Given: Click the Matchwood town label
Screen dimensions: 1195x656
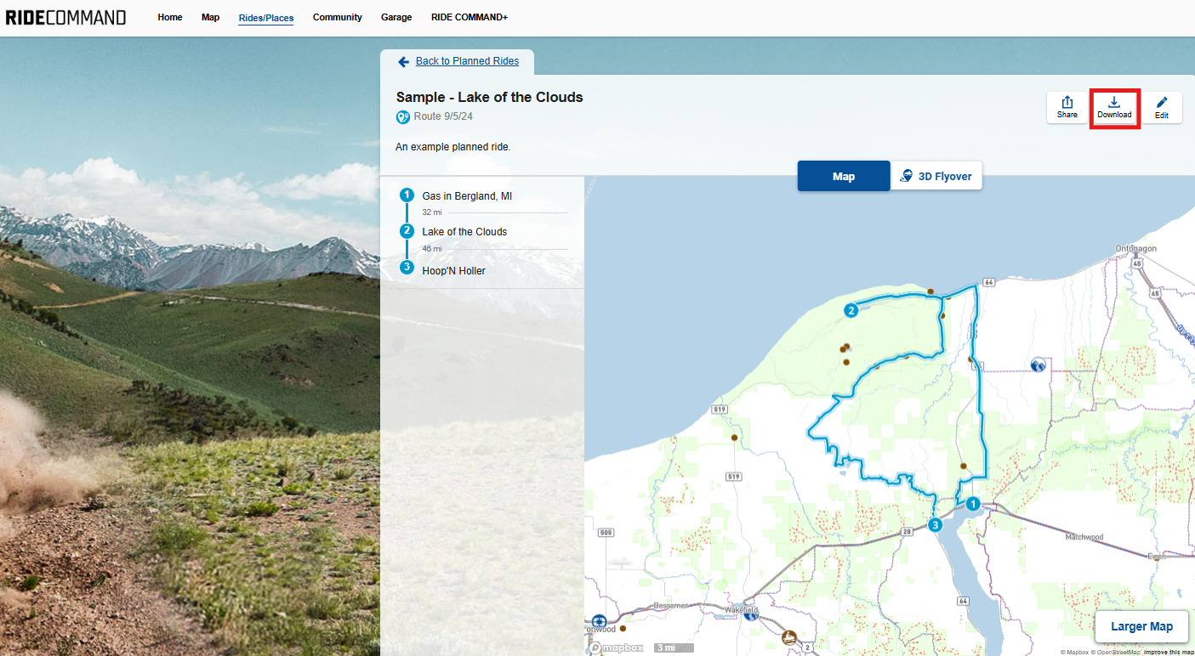Looking at the screenshot, I should 1084,537.
